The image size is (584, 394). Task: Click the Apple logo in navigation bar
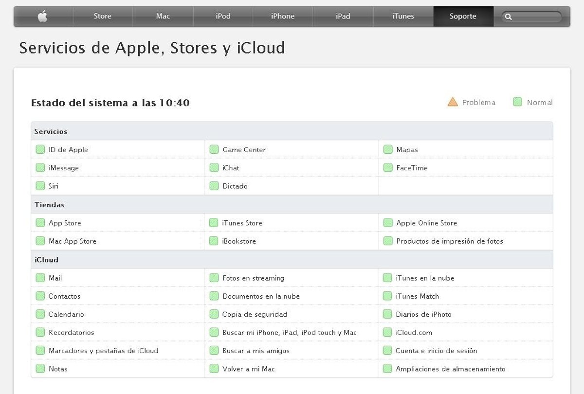tap(43, 17)
